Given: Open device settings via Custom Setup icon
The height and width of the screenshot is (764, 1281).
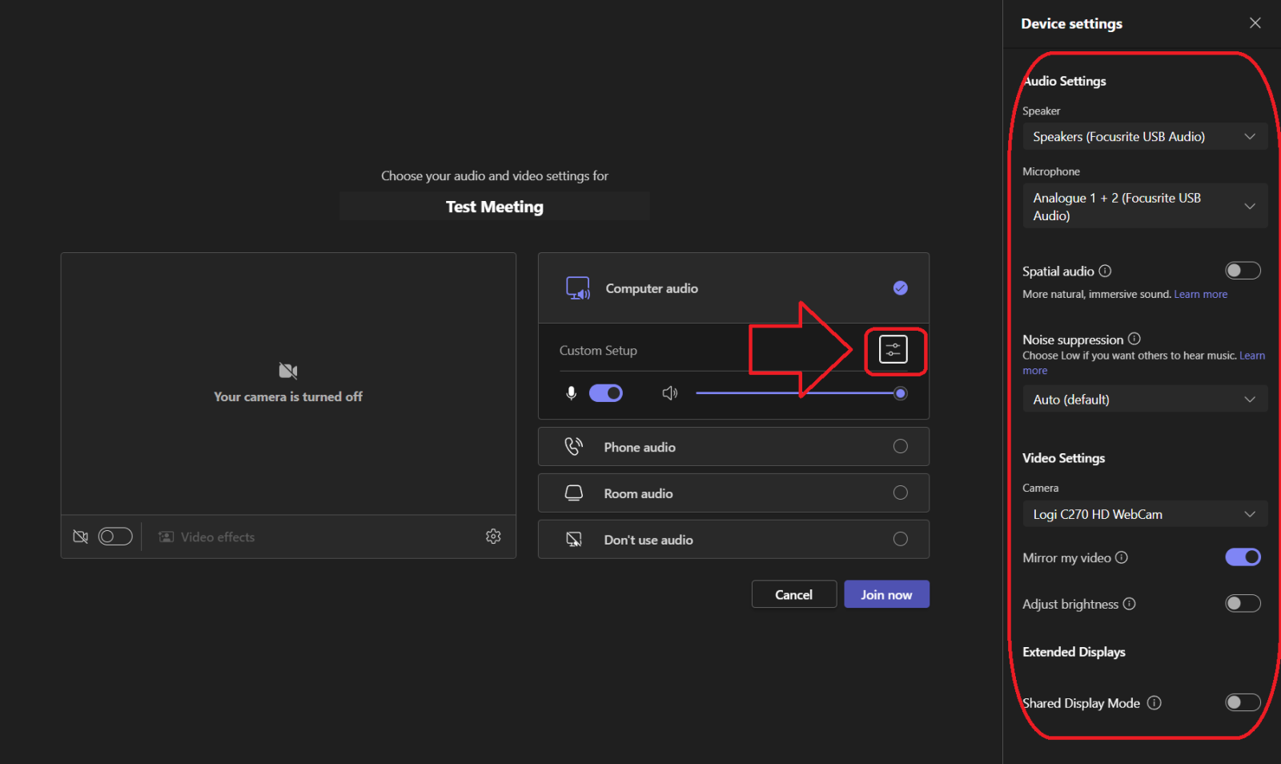Looking at the screenshot, I should [x=893, y=350].
